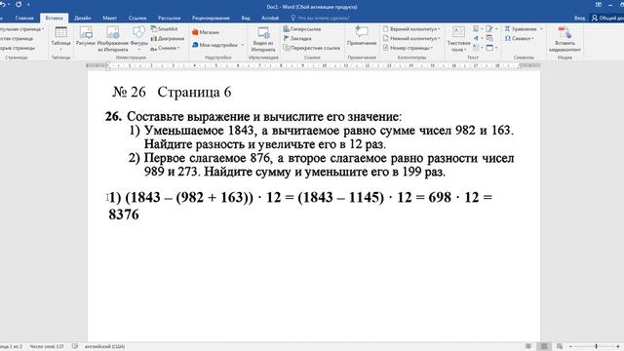Switch to print layout view icon
The image size is (624, 351).
(544, 347)
